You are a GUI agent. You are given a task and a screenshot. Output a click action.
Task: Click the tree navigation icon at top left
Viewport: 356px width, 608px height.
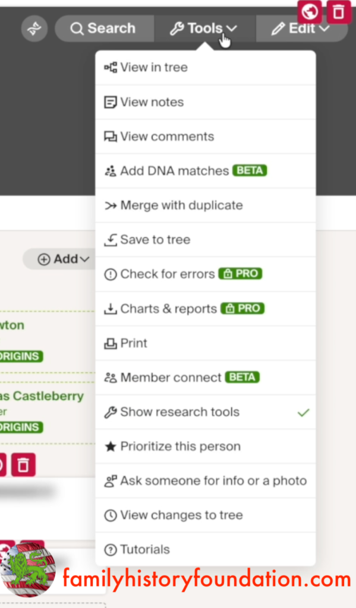(x=34, y=28)
